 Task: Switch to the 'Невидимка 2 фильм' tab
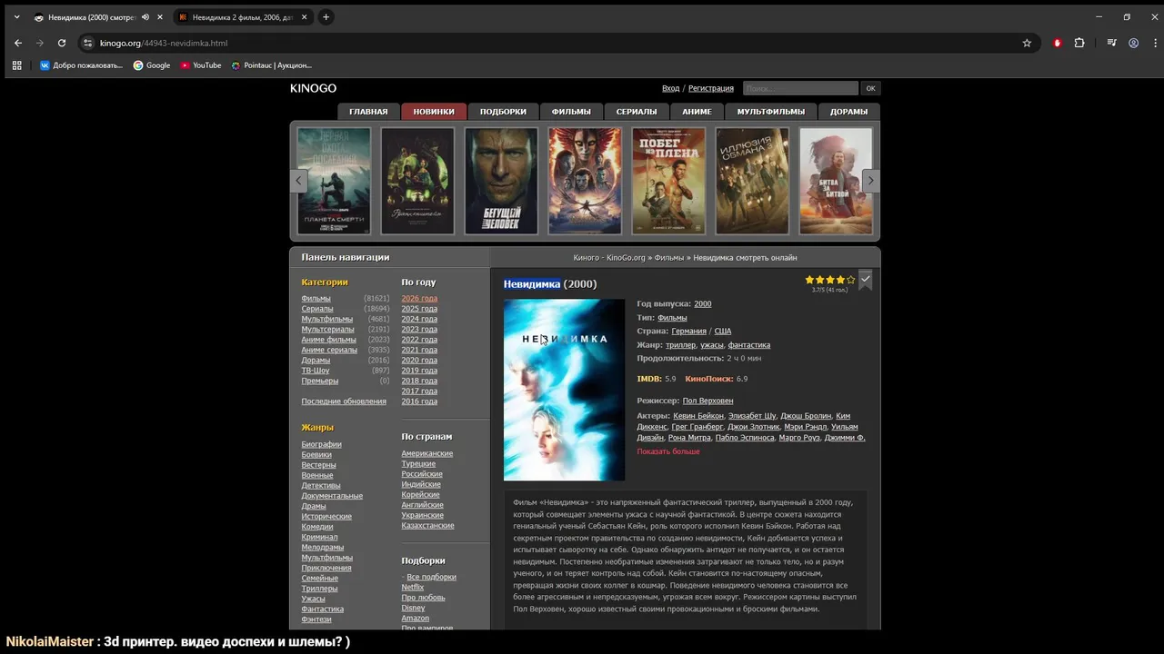point(241,17)
